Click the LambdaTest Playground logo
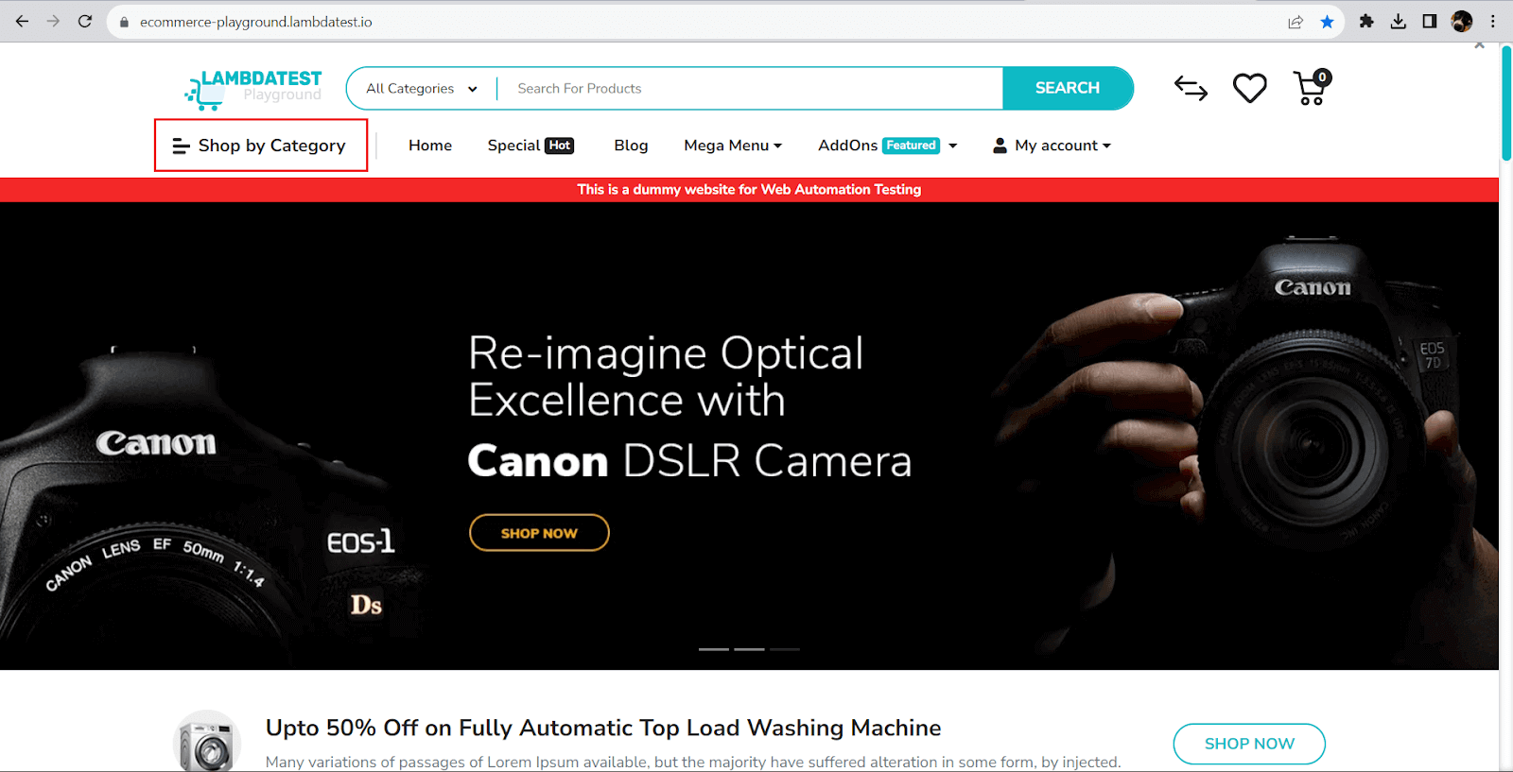Viewport: 1513px width, 772px height. point(253,89)
